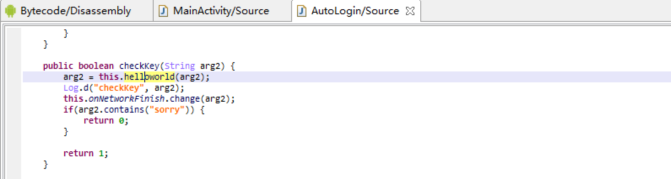Click the Log class reference
The height and width of the screenshot is (179, 671).
tap(71, 88)
